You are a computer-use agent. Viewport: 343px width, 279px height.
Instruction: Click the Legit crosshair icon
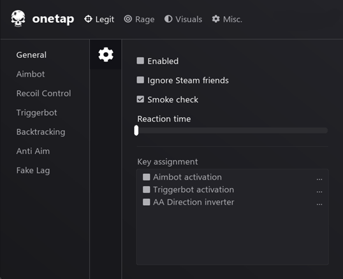click(88, 19)
